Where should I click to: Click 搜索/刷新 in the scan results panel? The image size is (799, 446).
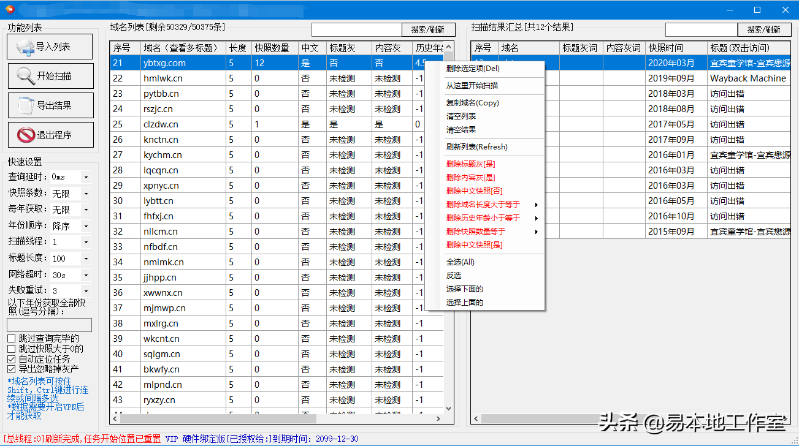(763, 29)
